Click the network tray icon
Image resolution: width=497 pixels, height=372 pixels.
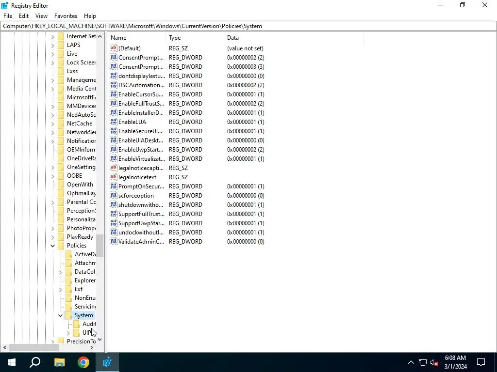click(x=423, y=362)
